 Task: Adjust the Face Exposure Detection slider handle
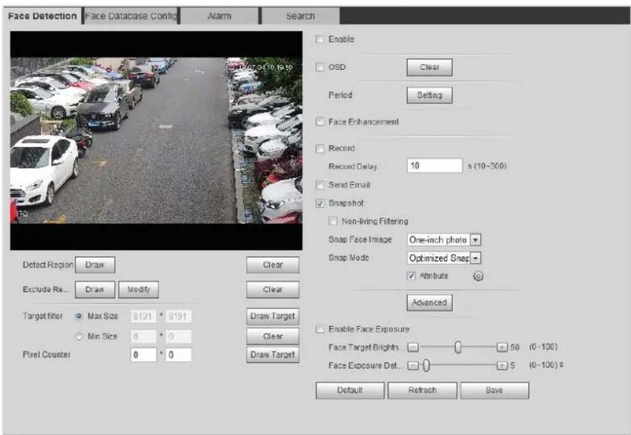(427, 366)
